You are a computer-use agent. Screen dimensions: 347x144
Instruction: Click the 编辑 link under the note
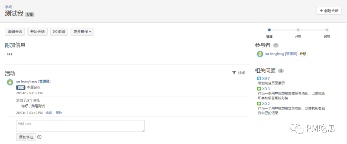pyautogui.click(x=49, y=113)
